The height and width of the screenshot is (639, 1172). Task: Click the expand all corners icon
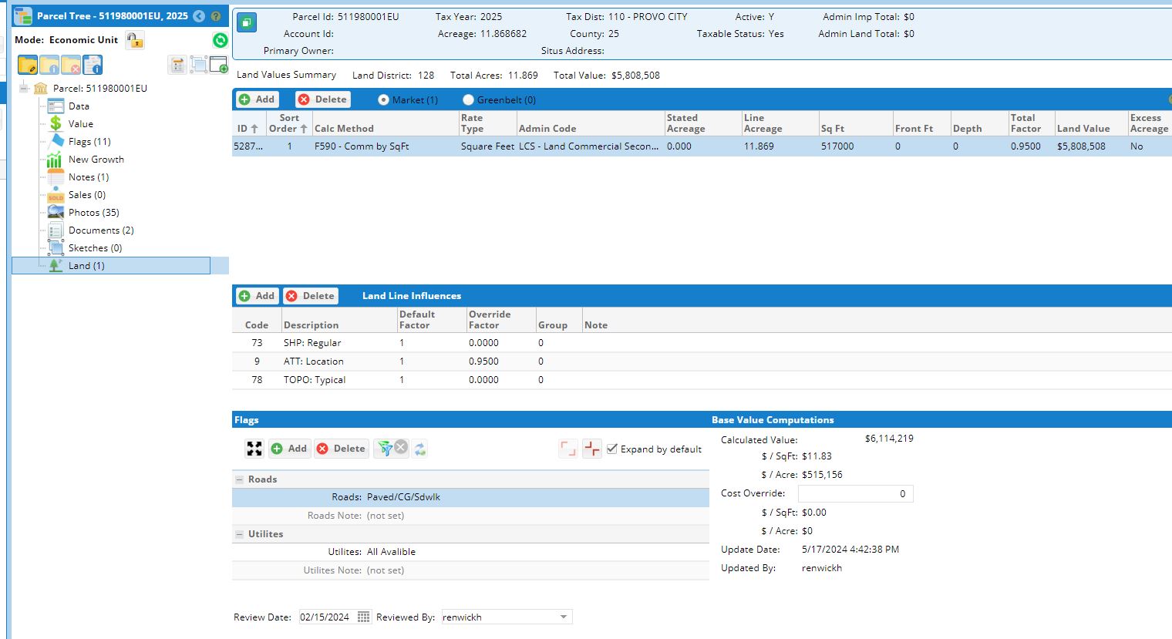pyautogui.click(x=567, y=449)
